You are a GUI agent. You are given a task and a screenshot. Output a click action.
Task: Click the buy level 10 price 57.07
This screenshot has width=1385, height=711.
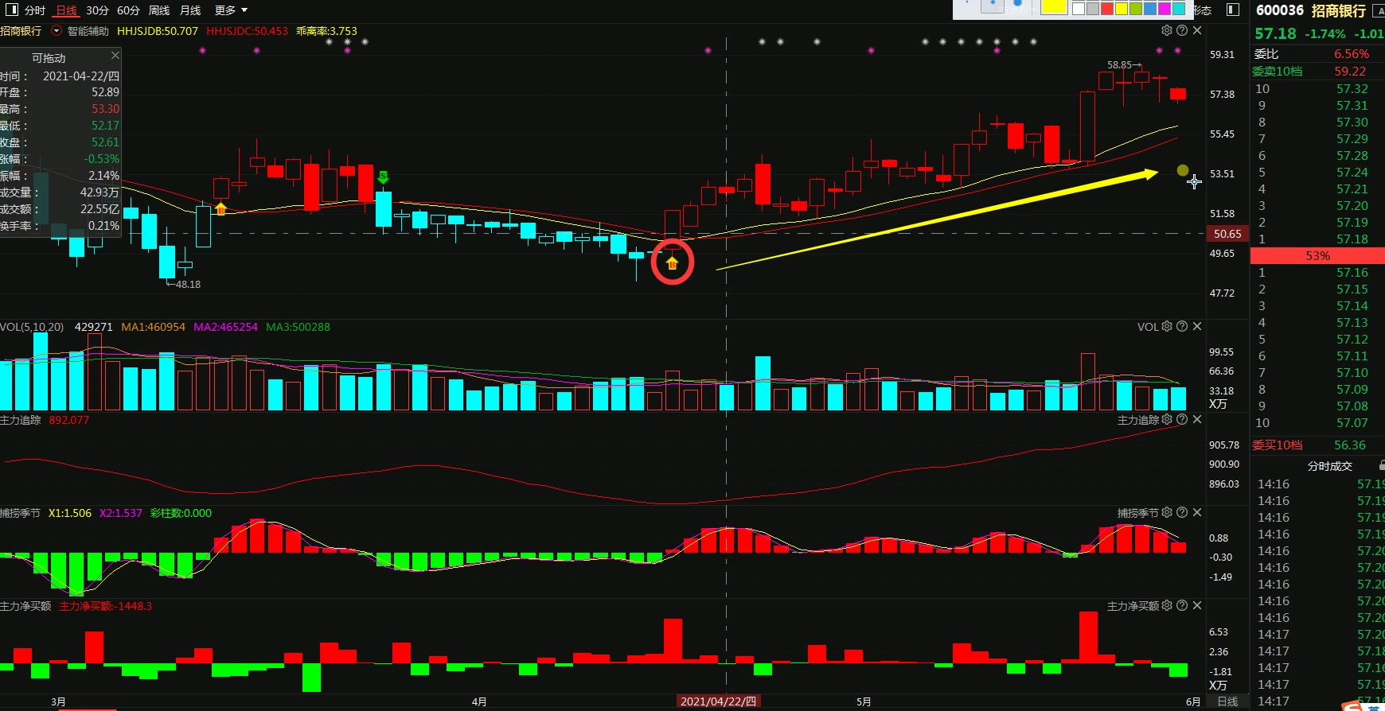click(x=1352, y=423)
